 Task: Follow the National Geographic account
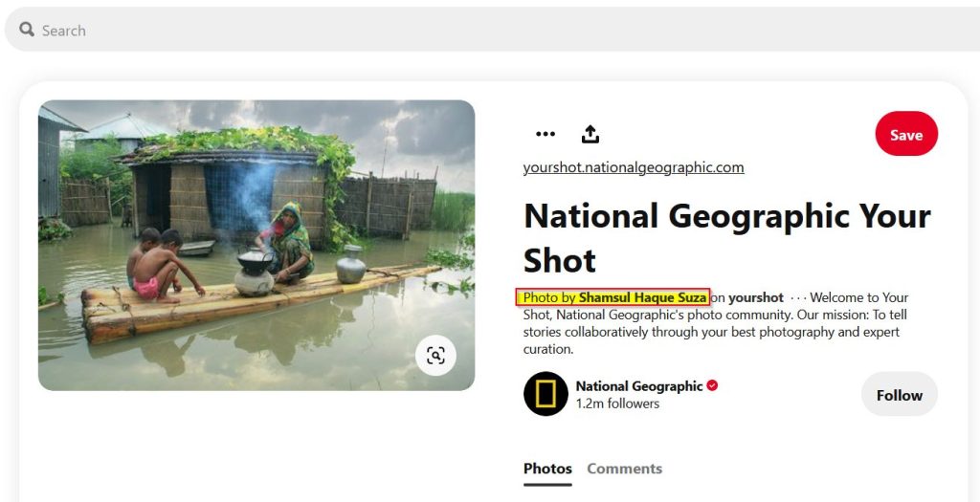(900, 395)
